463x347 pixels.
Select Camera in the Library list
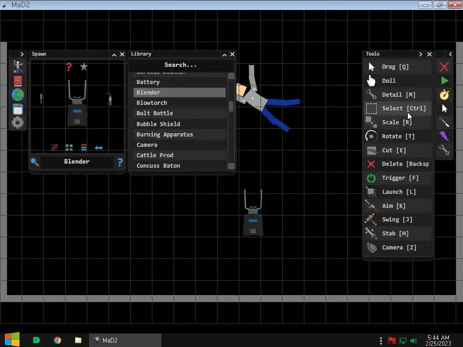tap(180, 145)
